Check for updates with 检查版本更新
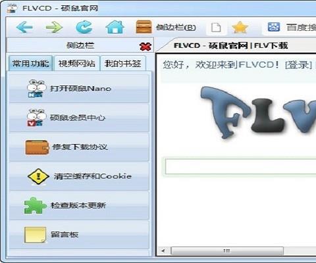Screen dimensions: 316x263 [79, 205]
